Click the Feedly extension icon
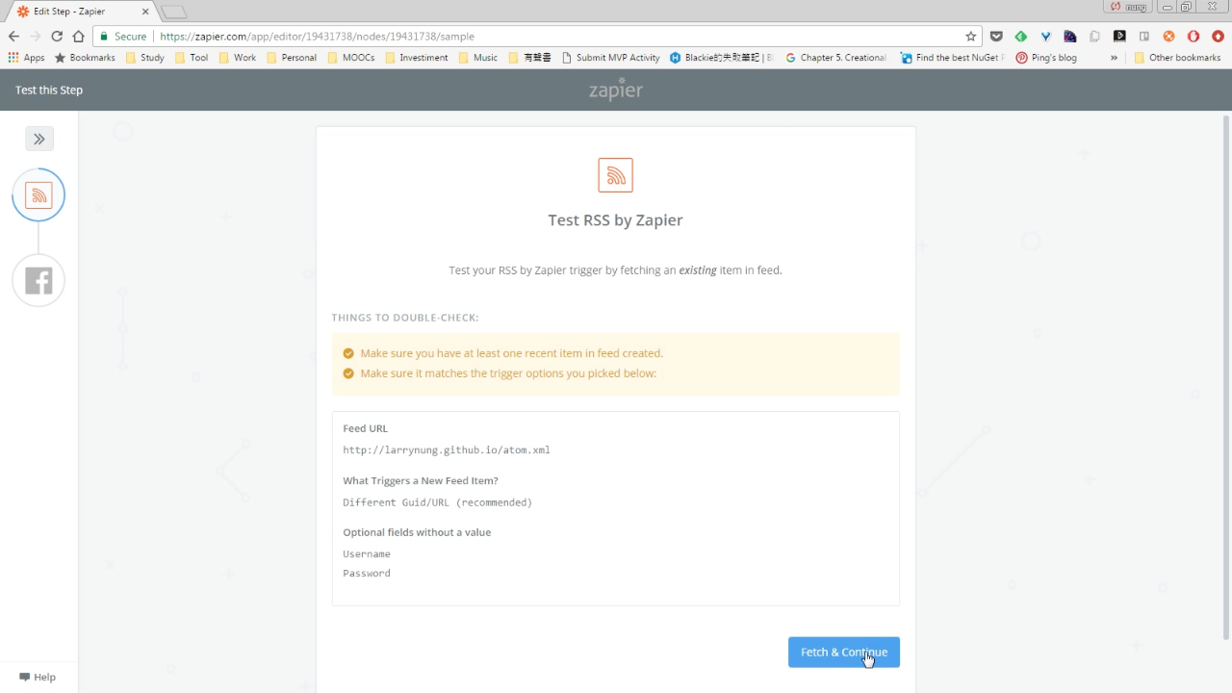The height and width of the screenshot is (693, 1232). pyautogui.click(x=1021, y=37)
